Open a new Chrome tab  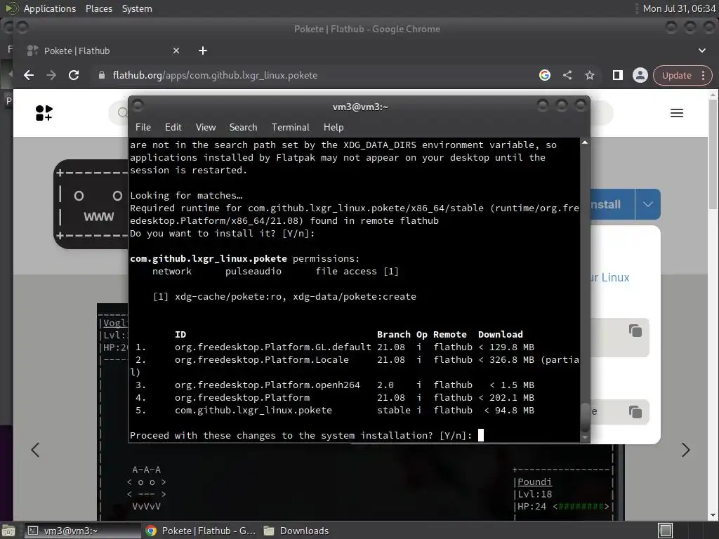pyautogui.click(x=203, y=51)
